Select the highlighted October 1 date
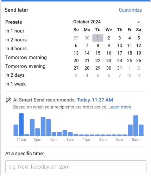This screenshot has width=151, height=176. click(x=98, y=38)
